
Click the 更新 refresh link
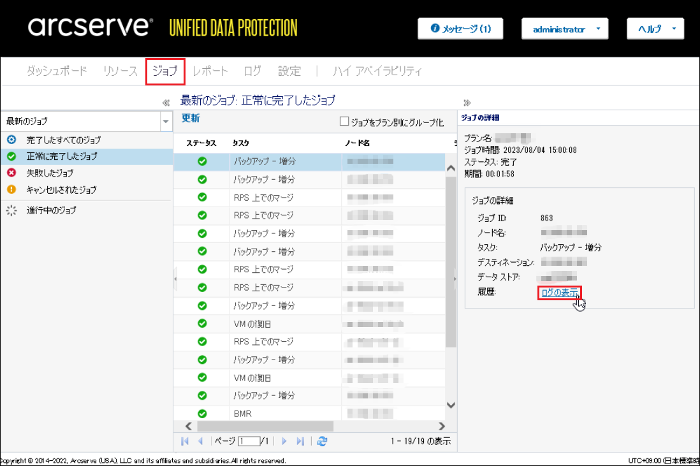[x=191, y=119]
